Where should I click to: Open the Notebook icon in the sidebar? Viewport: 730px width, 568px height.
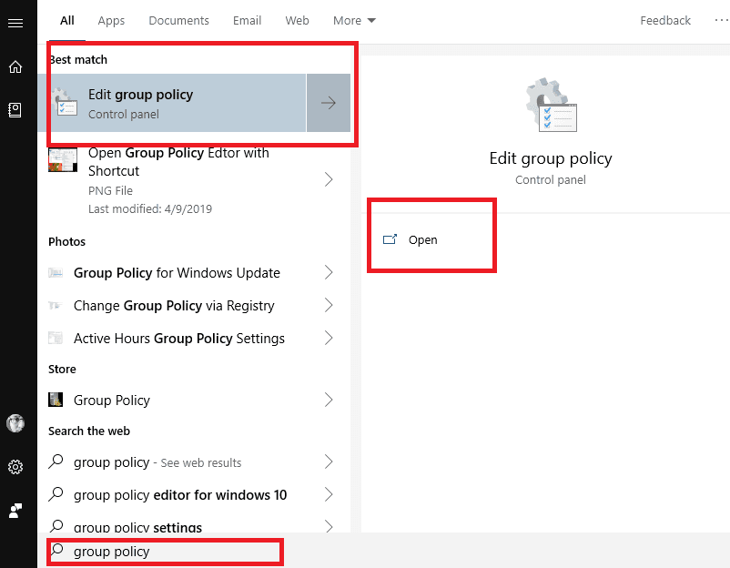click(x=15, y=110)
